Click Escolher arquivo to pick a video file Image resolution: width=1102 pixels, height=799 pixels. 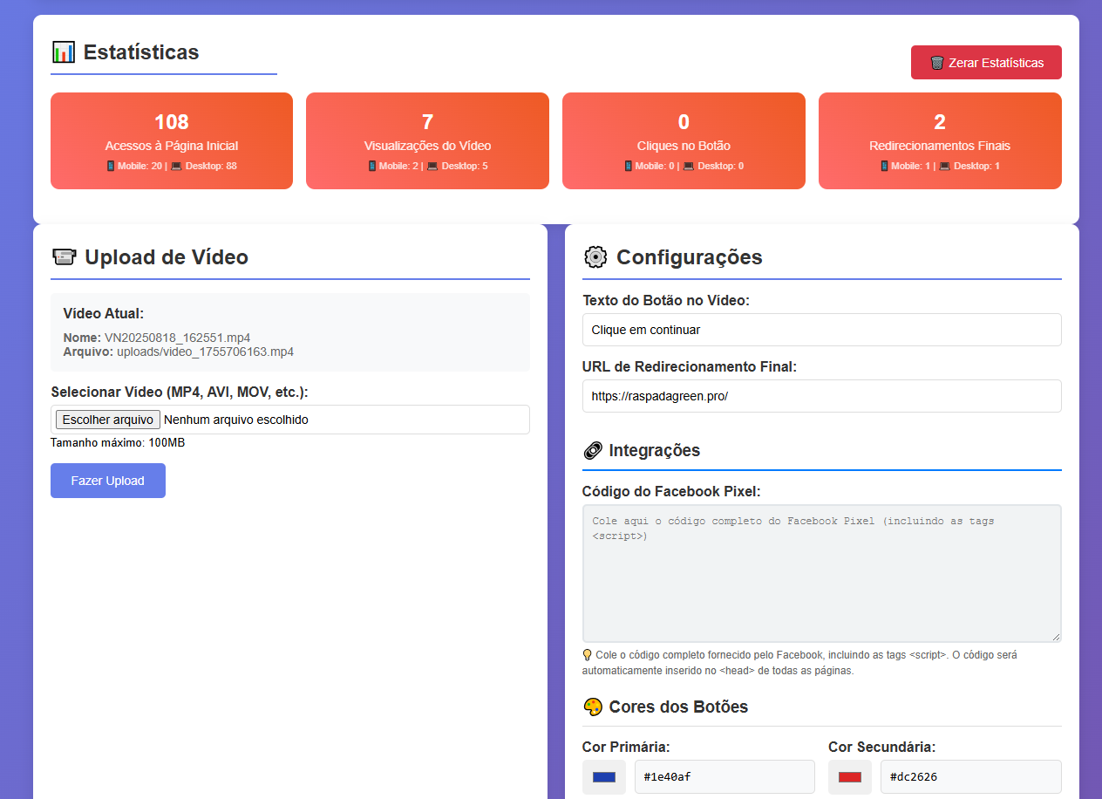pyautogui.click(x=106, y=419)
